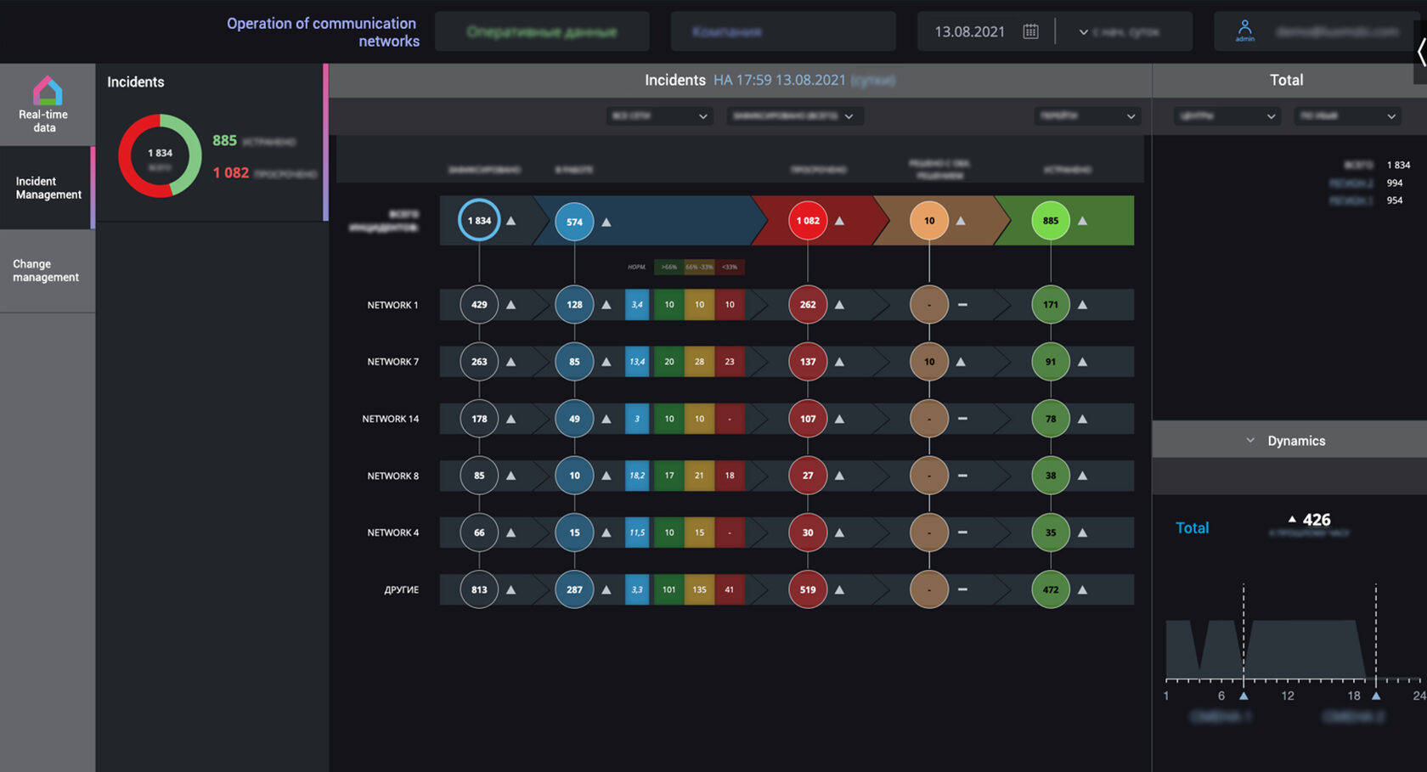Viewport: 1427px width, 772px height.
Task: Click the green-text header button
Action: (x=542, y=31)
